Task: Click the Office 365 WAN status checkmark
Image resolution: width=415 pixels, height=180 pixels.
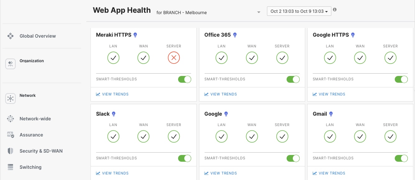Action: pos(252,58)
